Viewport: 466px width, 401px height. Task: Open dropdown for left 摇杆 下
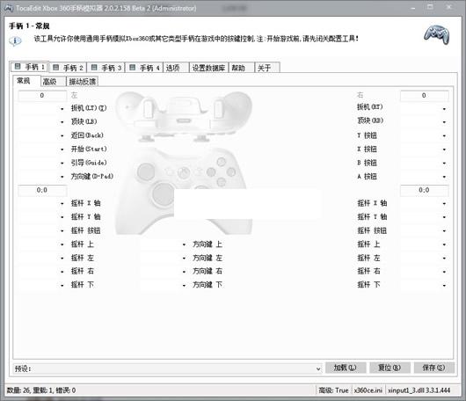[62, 286]
